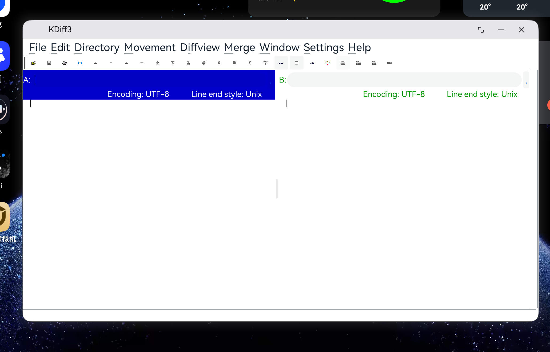Click layout icon left of the single-bar icon
This screenshot has width=550, height=352.
374,63
